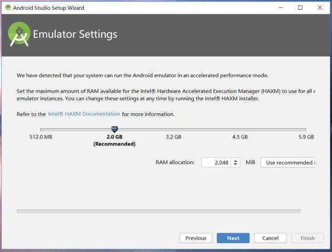The image size is (332, 252).
Task: Click the disabled Finish button
Action: pos(308,238)
